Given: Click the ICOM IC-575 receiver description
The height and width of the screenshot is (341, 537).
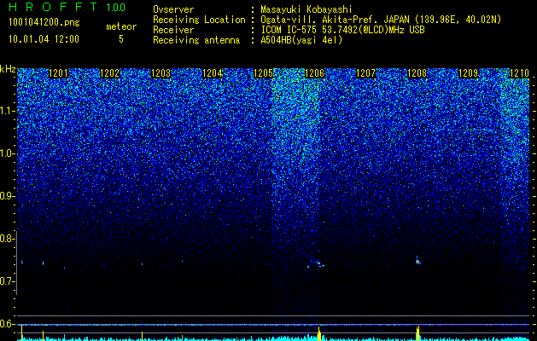Looking at the screenshot, I should point(343,30).
